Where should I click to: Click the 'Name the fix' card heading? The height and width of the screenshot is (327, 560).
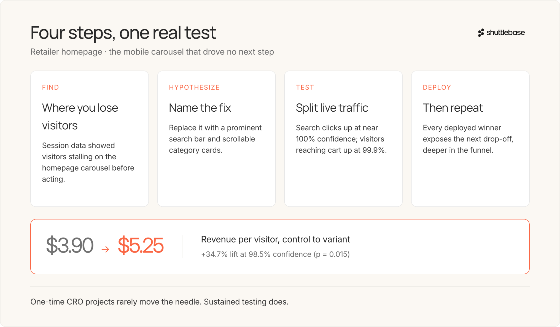coord(200,108)
